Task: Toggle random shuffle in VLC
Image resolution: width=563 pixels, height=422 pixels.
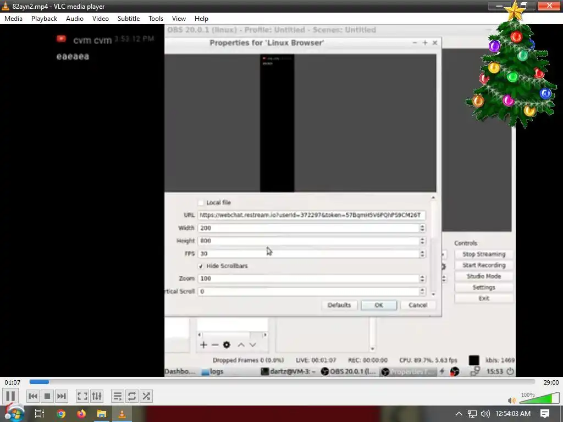Action: pyautogui.click(x=146, y=396)
